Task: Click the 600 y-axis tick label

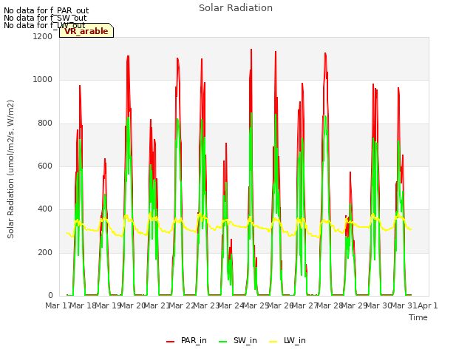Action: pyautogui.click(x=45, y=166)
